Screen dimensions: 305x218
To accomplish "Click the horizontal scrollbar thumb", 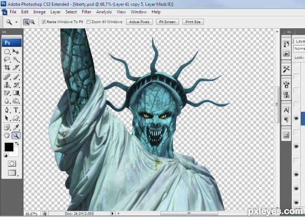I will 189,213.
